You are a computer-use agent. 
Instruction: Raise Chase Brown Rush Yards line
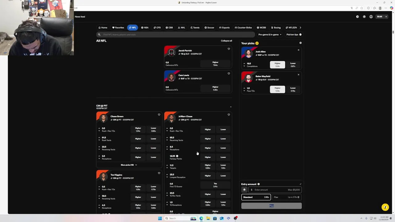click(99, 137)
